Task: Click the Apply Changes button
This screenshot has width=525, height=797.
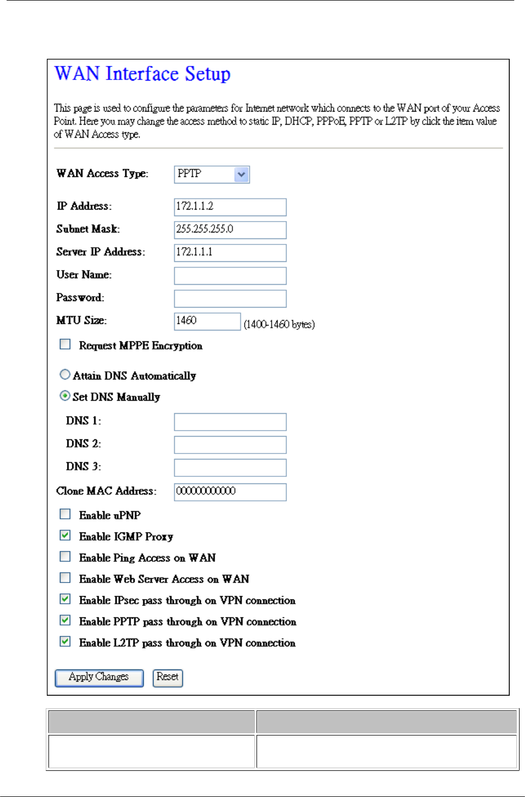Action: pos(99,678)
